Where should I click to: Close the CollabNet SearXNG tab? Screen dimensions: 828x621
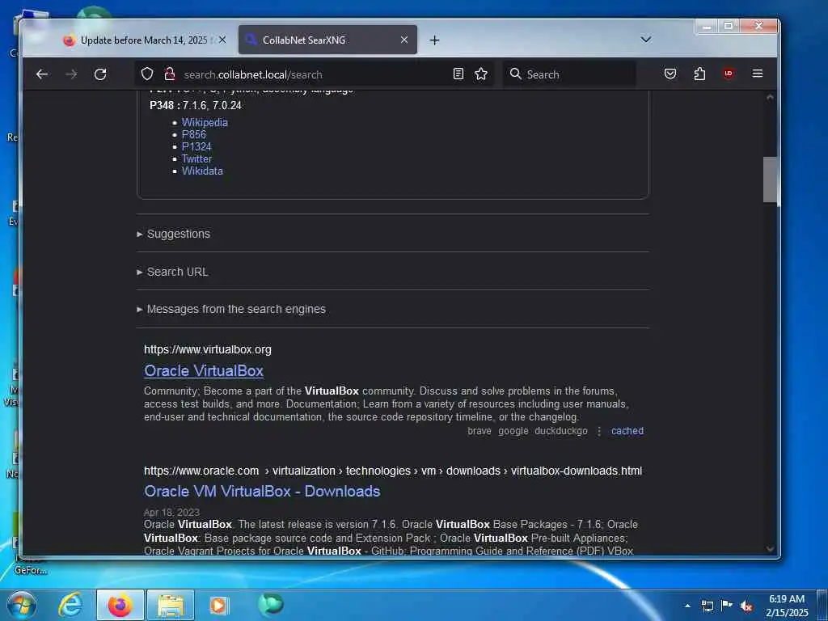click(404, 40)
